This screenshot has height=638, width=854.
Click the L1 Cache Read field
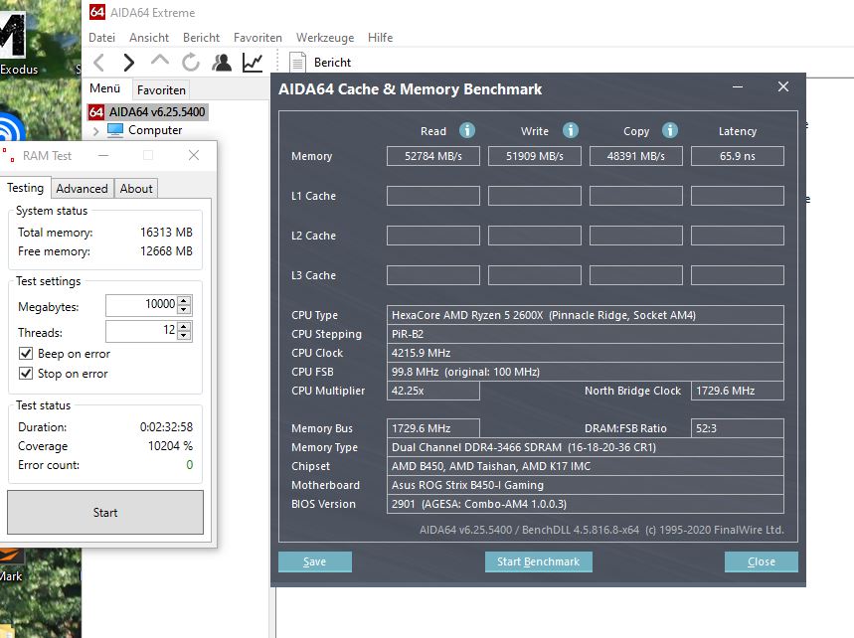433,196
